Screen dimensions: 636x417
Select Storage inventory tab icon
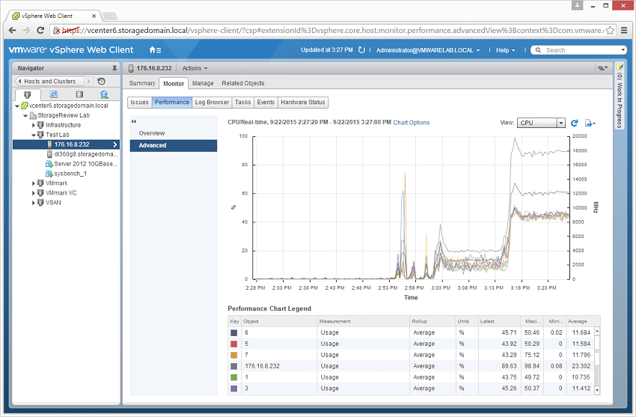coord(79,94)
